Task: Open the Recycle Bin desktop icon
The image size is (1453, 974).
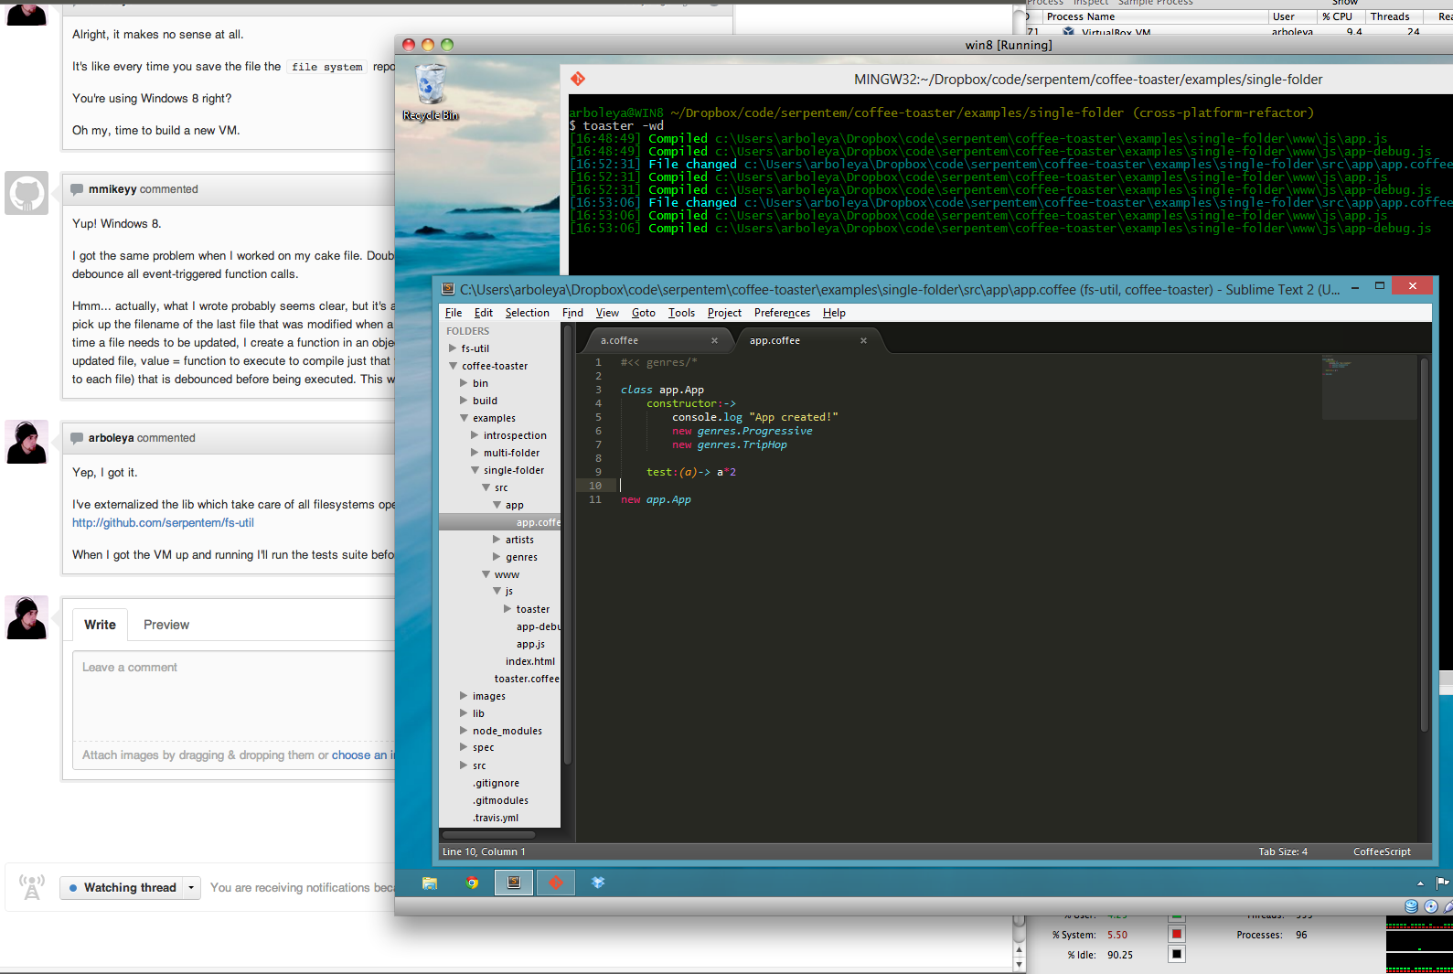Action: [x=431, y=91]
